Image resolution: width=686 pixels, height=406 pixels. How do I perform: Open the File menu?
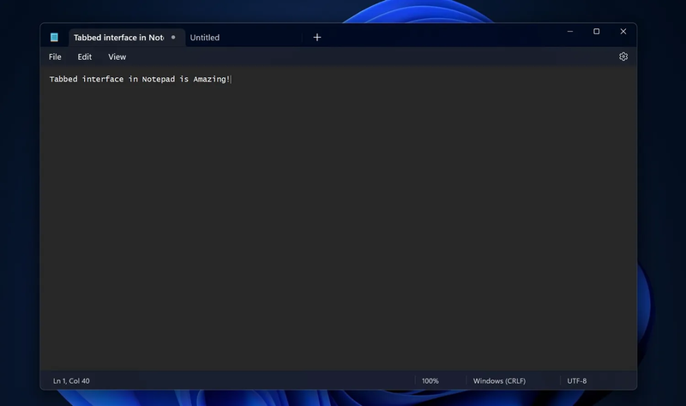point(55,57)
